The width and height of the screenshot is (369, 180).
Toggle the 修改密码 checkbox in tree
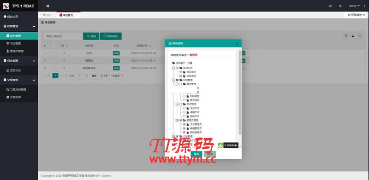(x=181, y=76)
